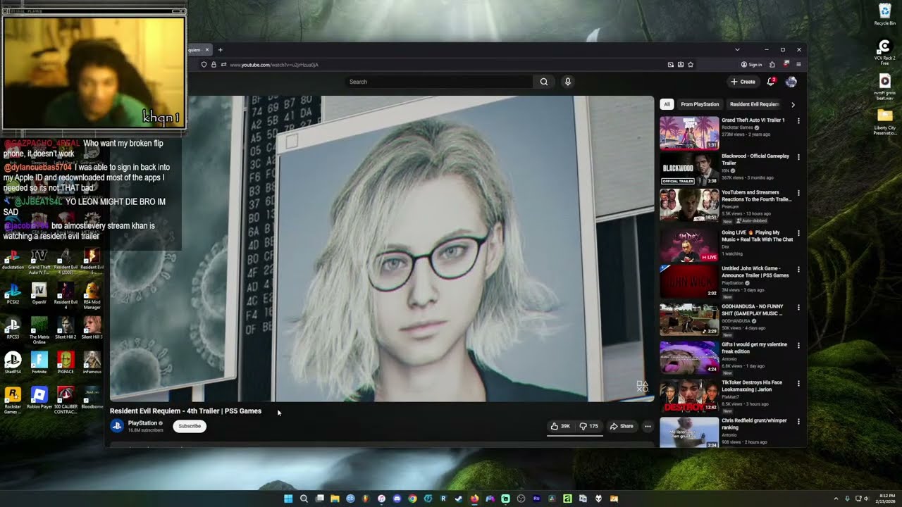The height and width of the screenshot is (507, 902).
Task: Launch RPCS3 emulator shortcut
Action: coord(13,328)
